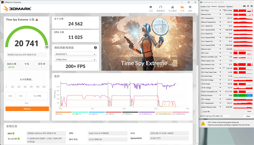The height and width of the screenshot is (145, 254).
Task: Click the orange 再次运行 run again button
Action: point(27,109)
